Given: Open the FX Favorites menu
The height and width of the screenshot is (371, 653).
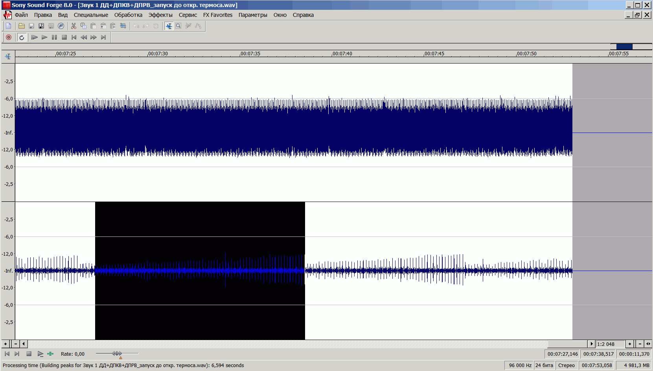Looking at the screenshot, I should 217,15.
